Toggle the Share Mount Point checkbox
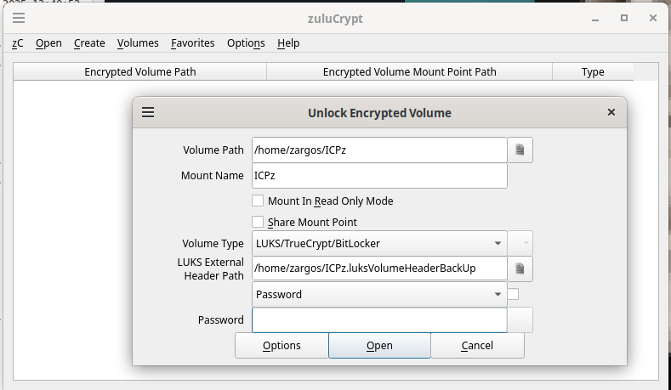Image resolution: width=671 pixels, height=390 pixels. (x=258, y=223)
